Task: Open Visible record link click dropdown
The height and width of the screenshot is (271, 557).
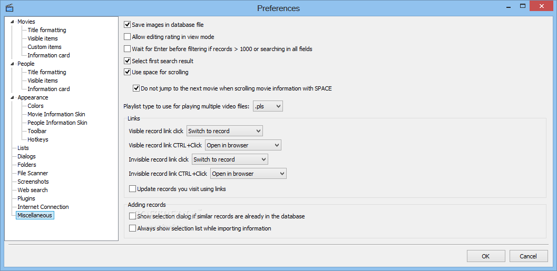Action: [x=224, y=131]
